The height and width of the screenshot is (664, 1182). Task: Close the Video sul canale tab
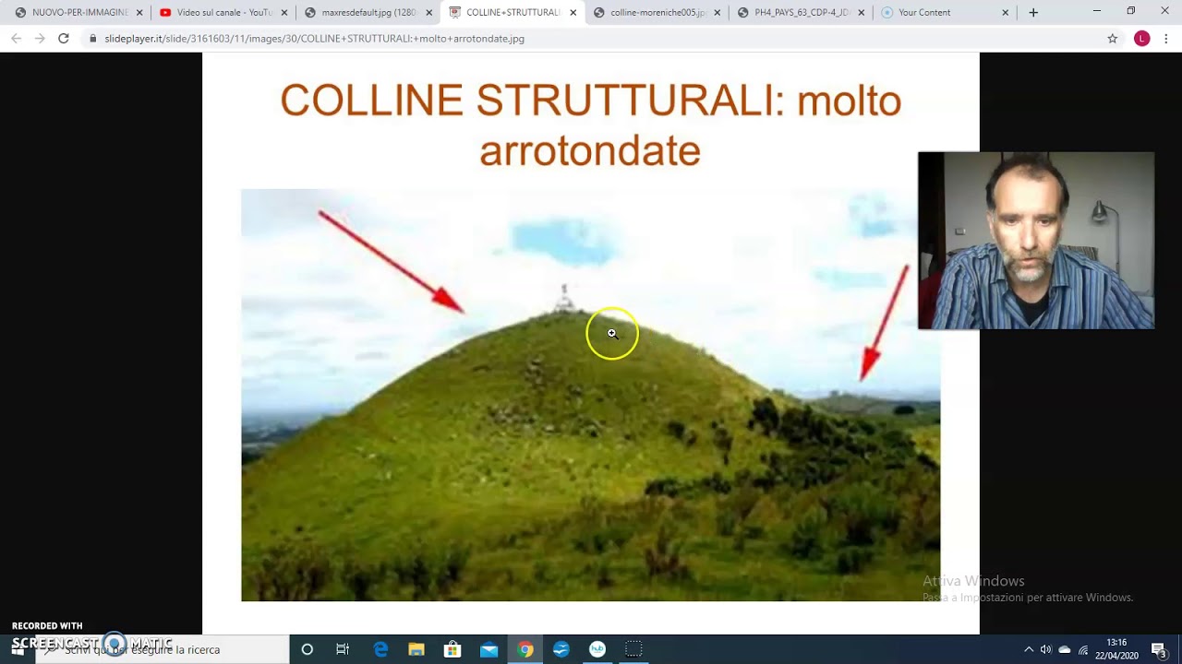(x=284, y=13)
